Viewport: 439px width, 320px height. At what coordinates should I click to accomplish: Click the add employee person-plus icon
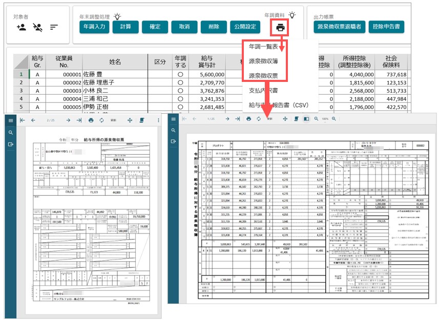tap(22, 27)
